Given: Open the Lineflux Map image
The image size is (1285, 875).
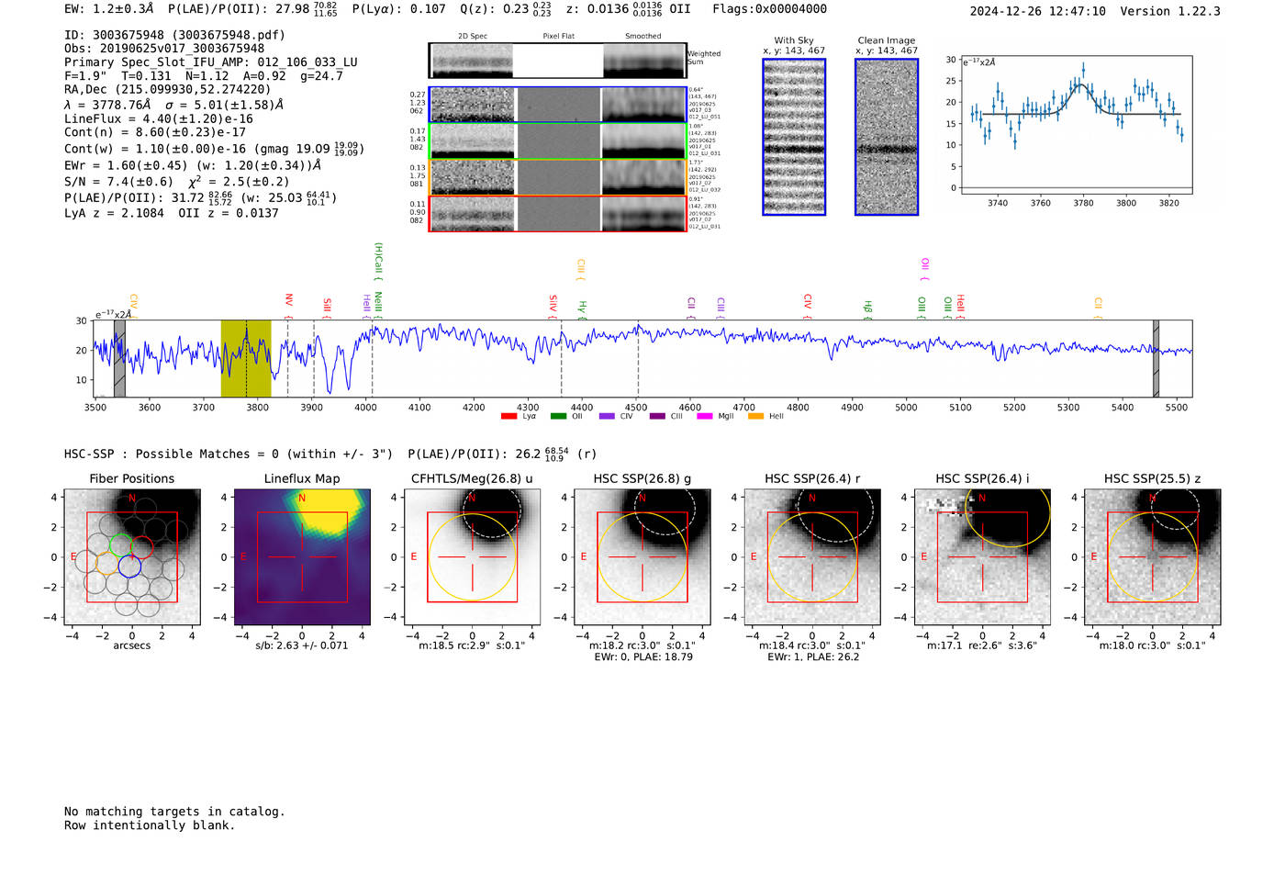Looking at the screenshot, I should click(x=302, y=557).
